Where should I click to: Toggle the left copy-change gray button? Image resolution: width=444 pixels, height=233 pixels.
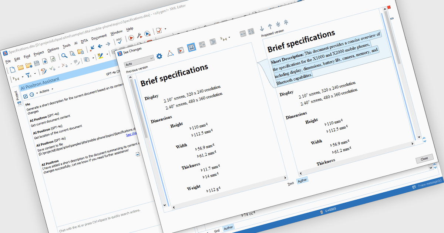point(243,34)
